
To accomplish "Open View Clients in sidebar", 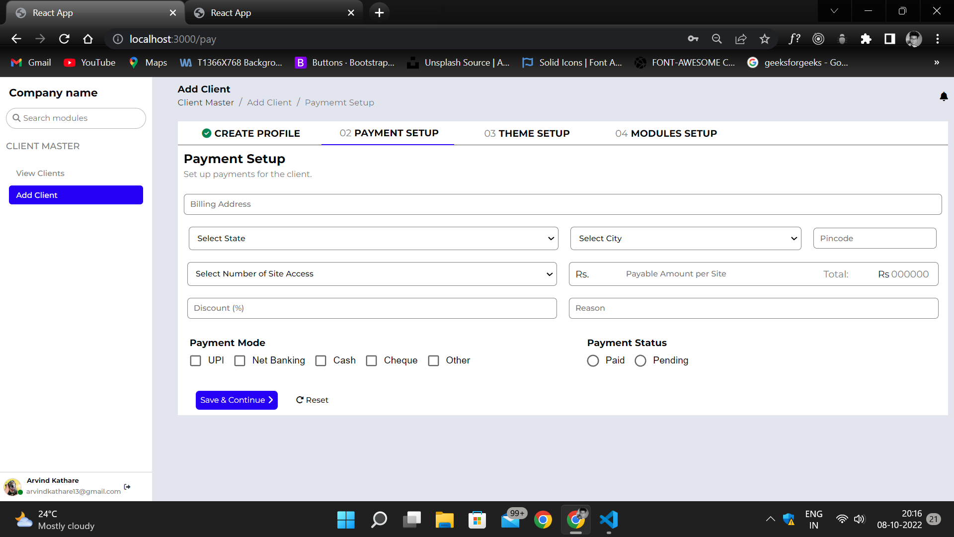I will (40, 174).
